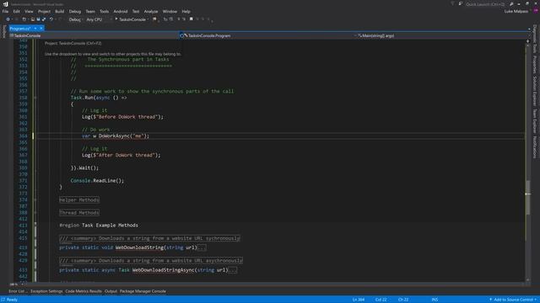This screenshot has width=540, height=303.
Task: Start debugging with TasksInConsole button
Action: click(x=130, y=19)
